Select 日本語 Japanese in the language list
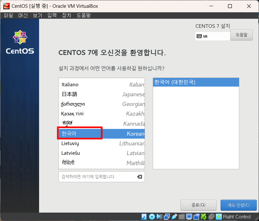The height and width of the screenshot is (221, 259). tap(102, 94)
